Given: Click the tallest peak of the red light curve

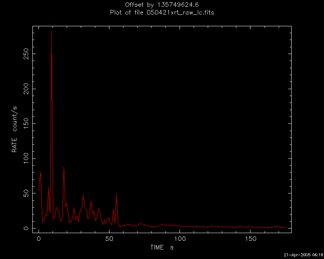Looking at the screenshot, I should (x=52, y=32).
